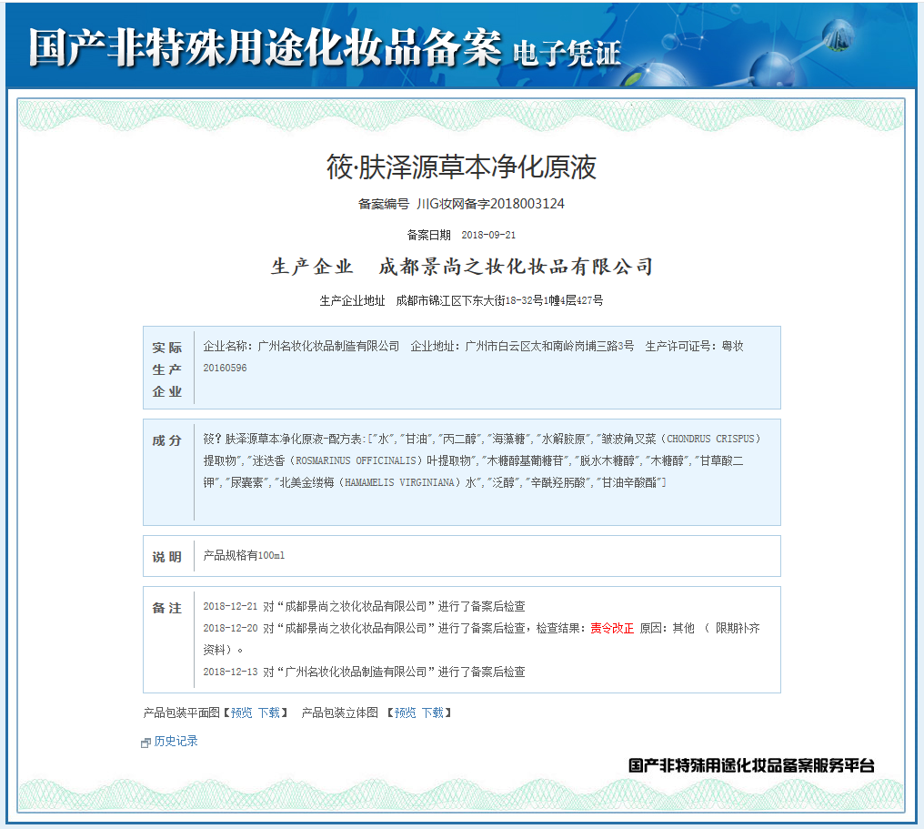The height and width of the screenshot is (829, 924).
Task: Open the 历史记录 history record icon
Action: pyautogui.click(x=144, y=742)
